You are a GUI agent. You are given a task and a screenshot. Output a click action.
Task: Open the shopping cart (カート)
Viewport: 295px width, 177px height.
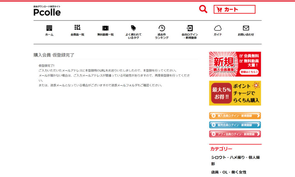(234, 9)
